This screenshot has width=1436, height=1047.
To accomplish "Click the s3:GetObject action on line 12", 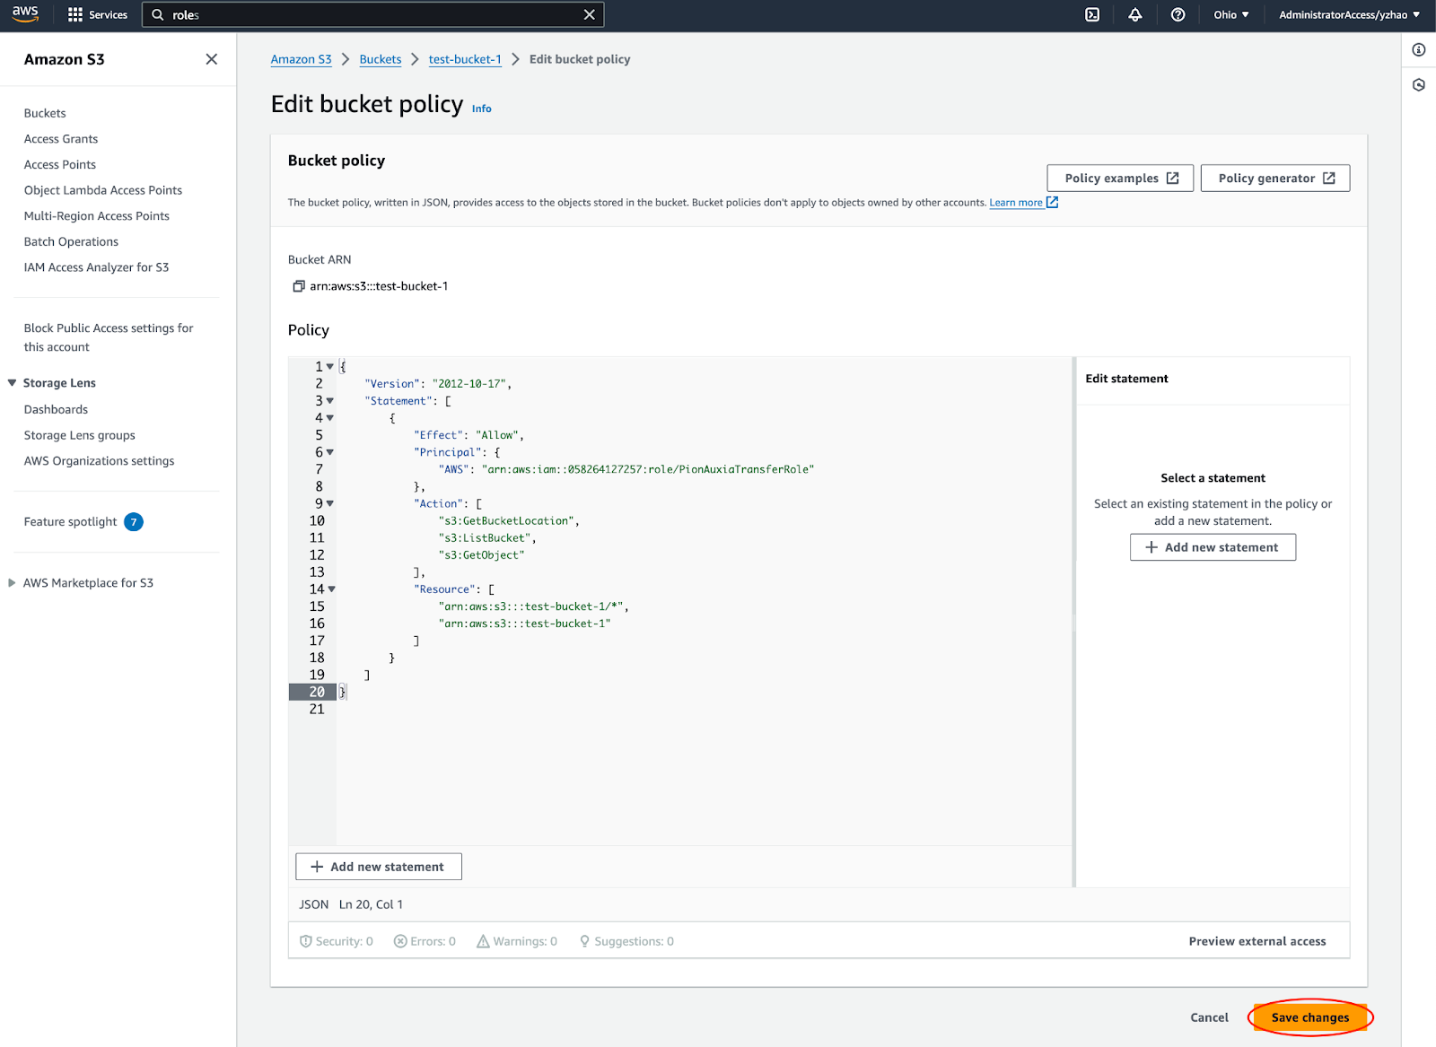I will pos(481,555).
